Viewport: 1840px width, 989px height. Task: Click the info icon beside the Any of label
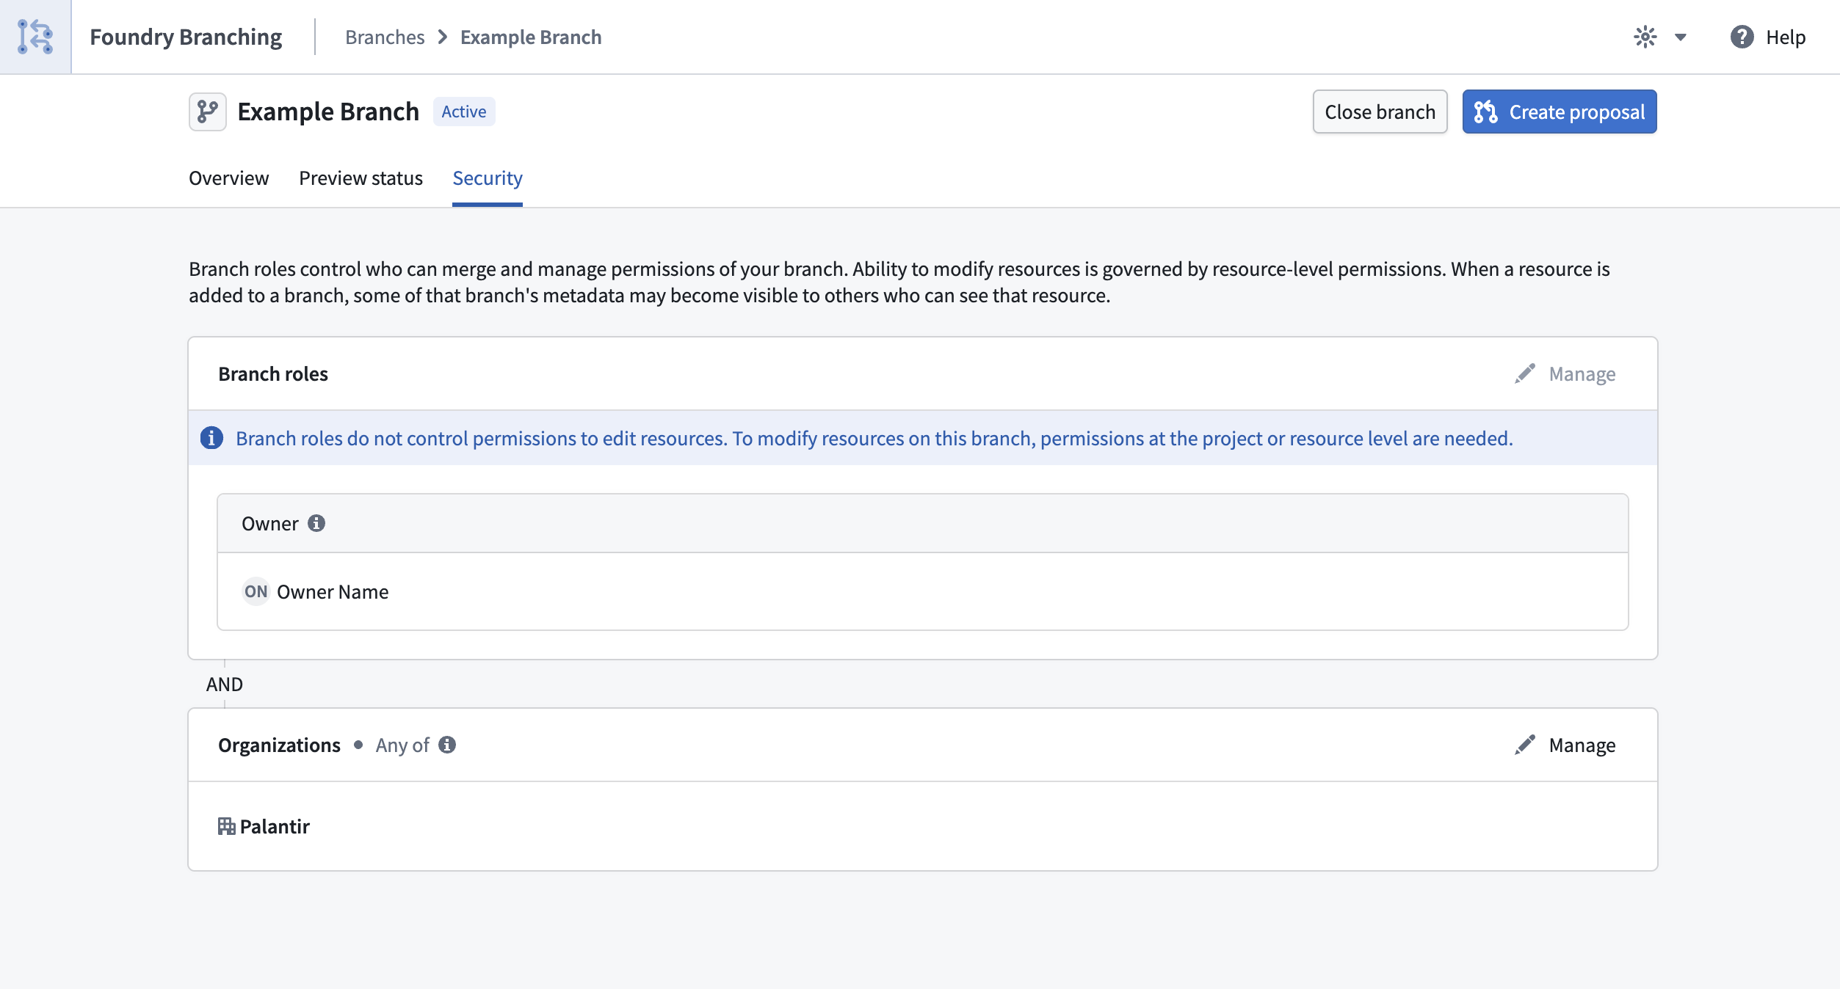pyautogui.click(x=447, y=745)
